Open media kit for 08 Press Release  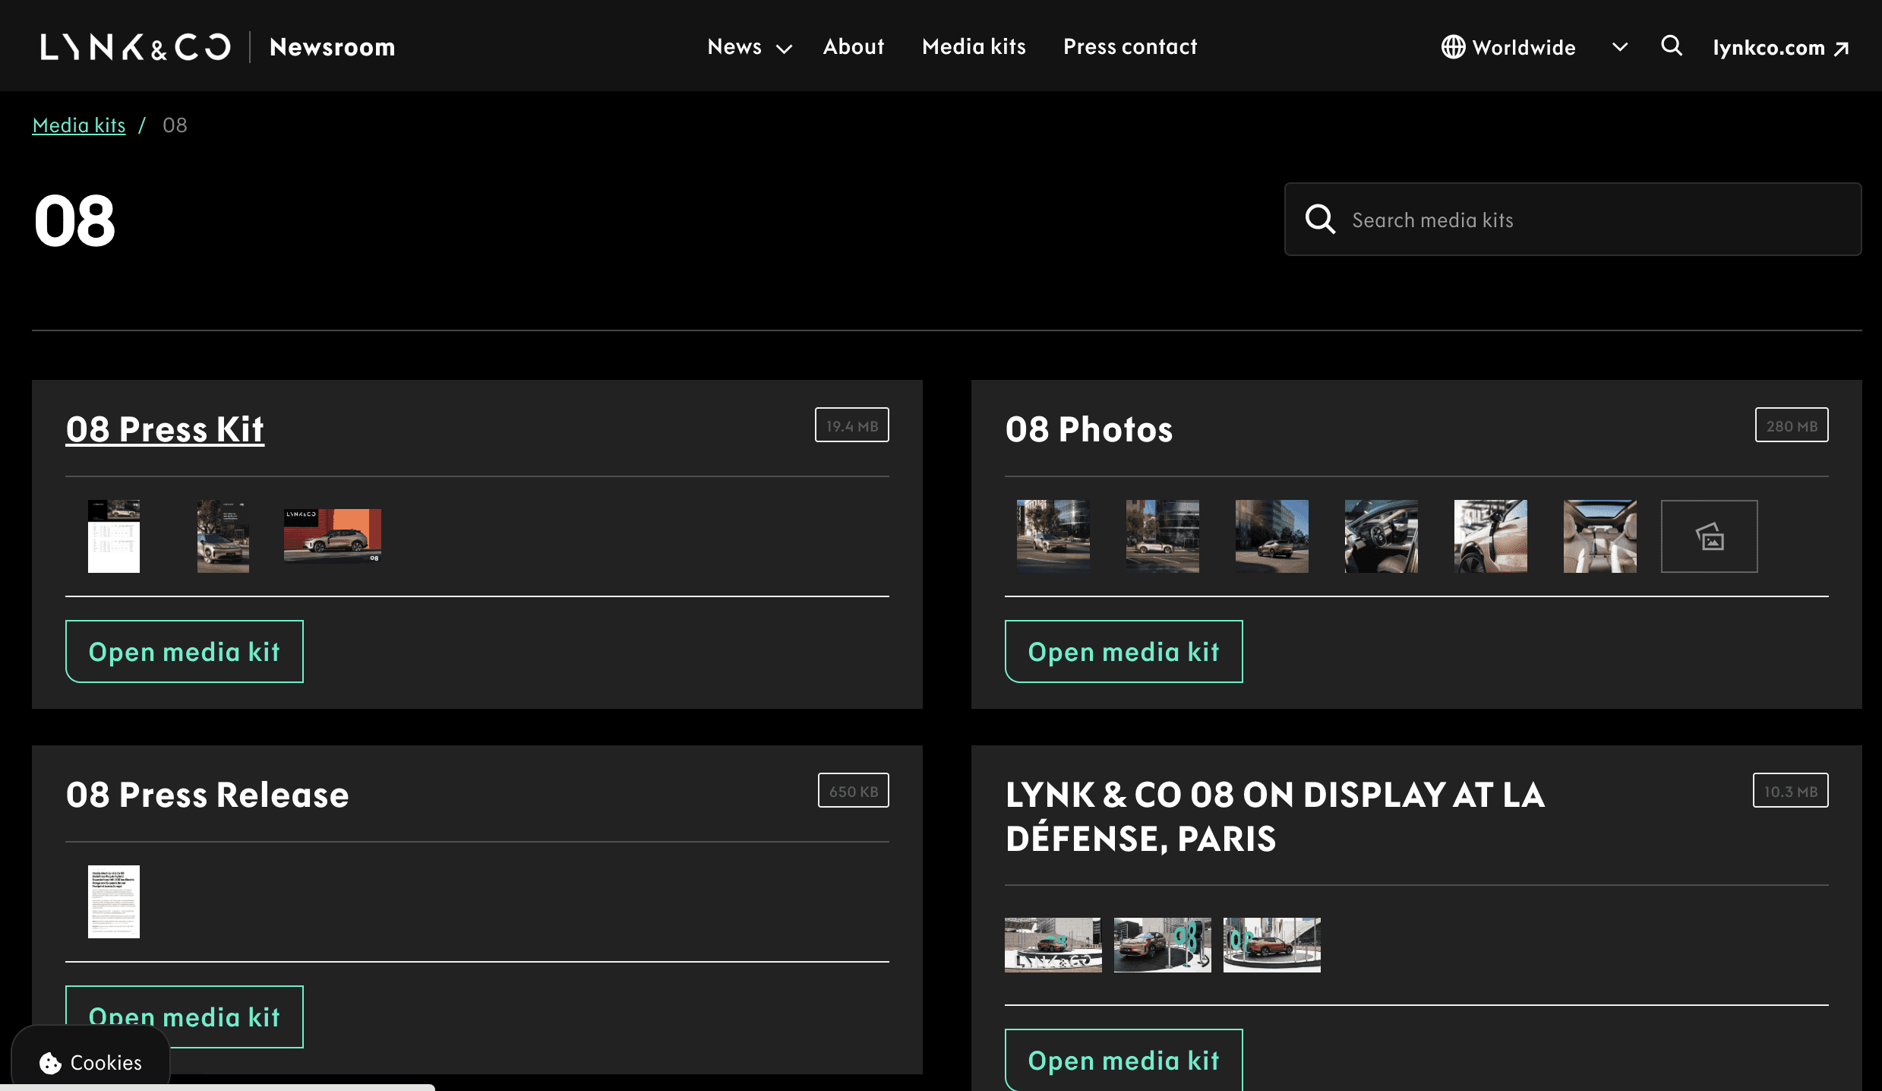tap(185, 1017)
